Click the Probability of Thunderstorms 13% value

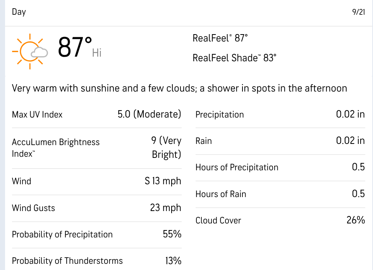(173, 261)
